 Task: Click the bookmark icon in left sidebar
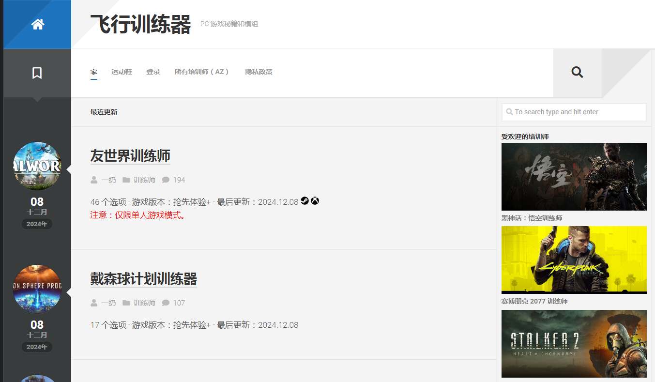(37, 73)
